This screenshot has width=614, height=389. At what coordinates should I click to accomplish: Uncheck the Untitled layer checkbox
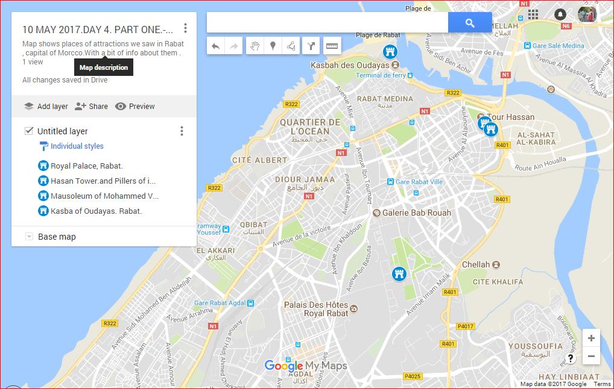(x=28, y=131)
